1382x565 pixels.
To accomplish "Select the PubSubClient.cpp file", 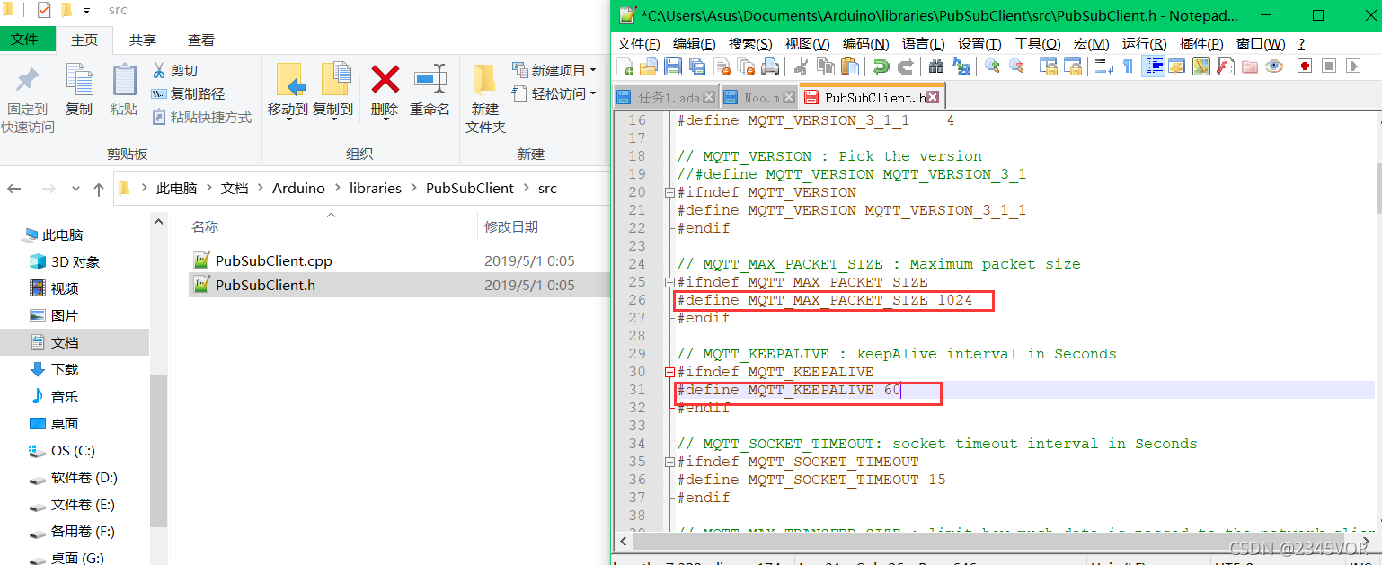I will coord(274,260).
